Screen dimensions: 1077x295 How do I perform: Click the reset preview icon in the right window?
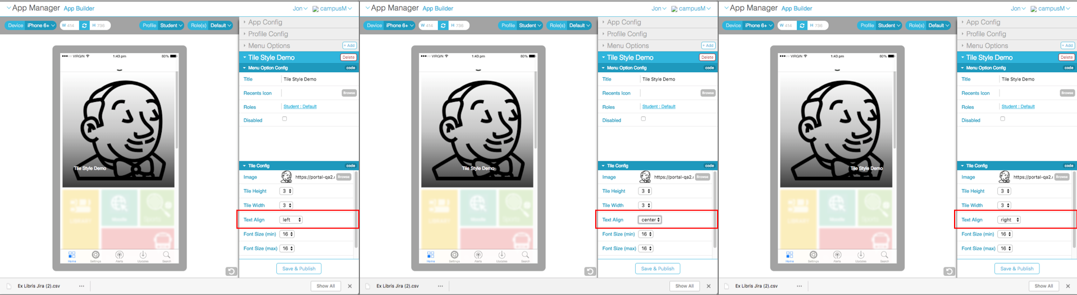tap(949, 271)
